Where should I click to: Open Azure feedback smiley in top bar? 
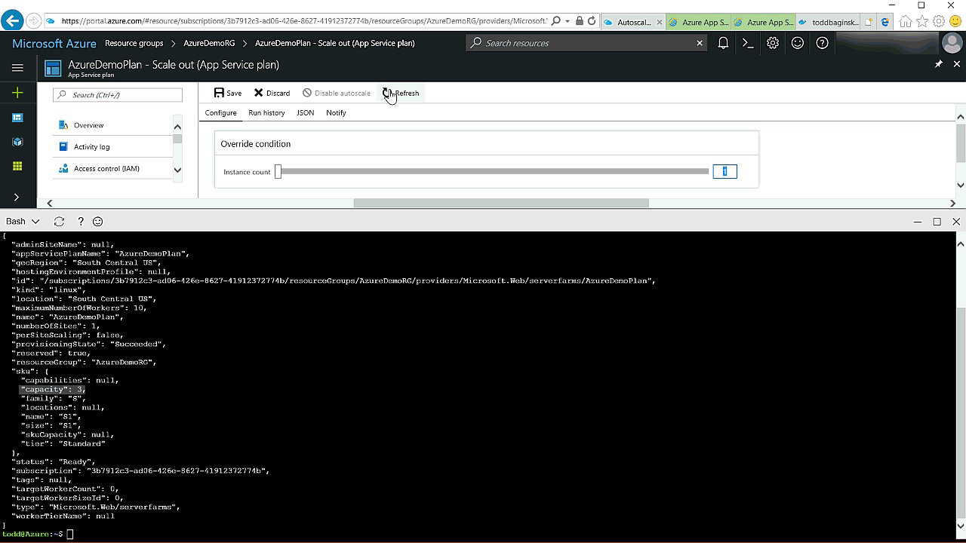798,43
